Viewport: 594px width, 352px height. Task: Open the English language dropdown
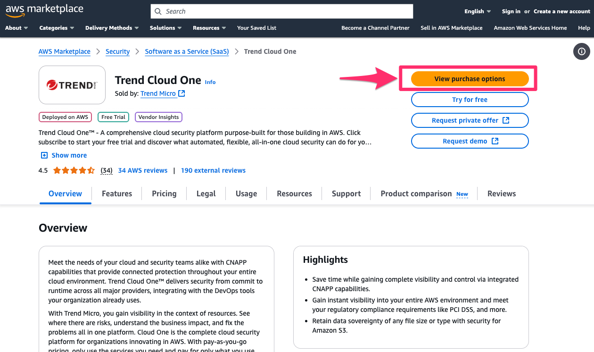478,11
